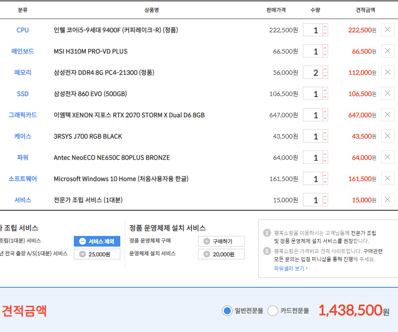The width and height of the screenshot is (398, 332).
Task: Open the 파워 category link
Action: point(23,158)
